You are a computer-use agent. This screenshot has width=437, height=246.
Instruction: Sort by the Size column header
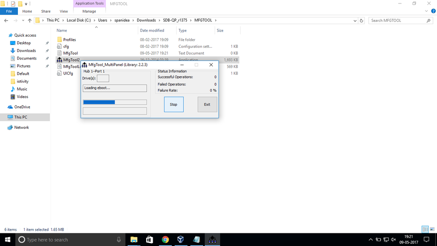click(220, 30)
